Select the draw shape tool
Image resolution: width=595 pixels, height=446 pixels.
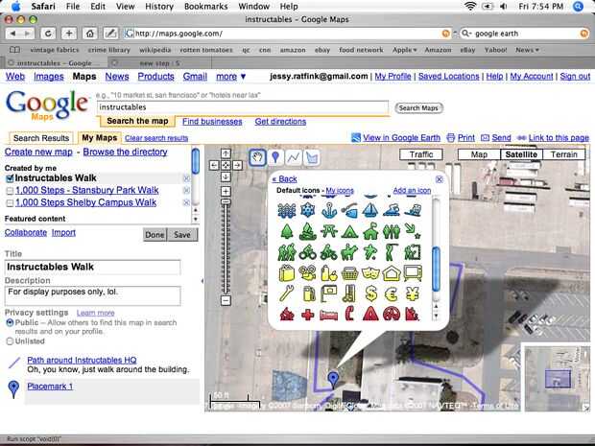pos(312,157)
